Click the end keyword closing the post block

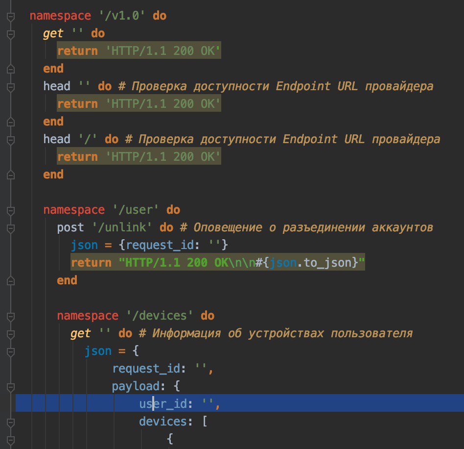(x=67, y=280)
